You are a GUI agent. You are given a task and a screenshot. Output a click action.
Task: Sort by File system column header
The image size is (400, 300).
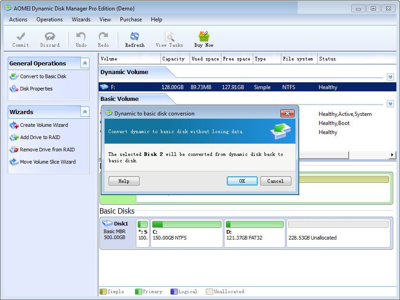coord(299,59)
